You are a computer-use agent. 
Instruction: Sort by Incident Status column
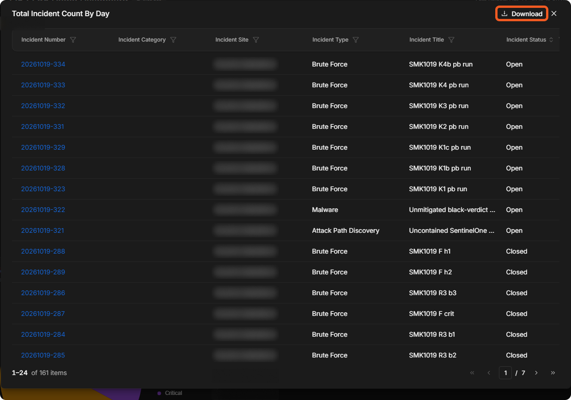click(551, 40)
